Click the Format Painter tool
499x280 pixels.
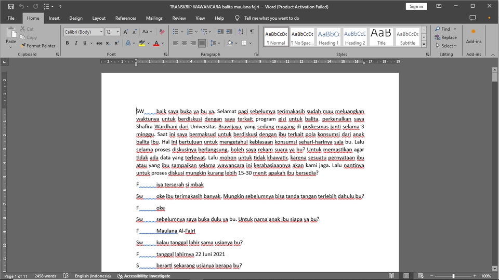tap(37, 46)
